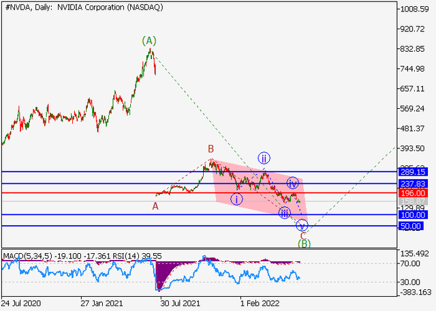This screenshot has height=311, width=436.
Task: Click the 100.00 price level tag
Action: [413, 215]
